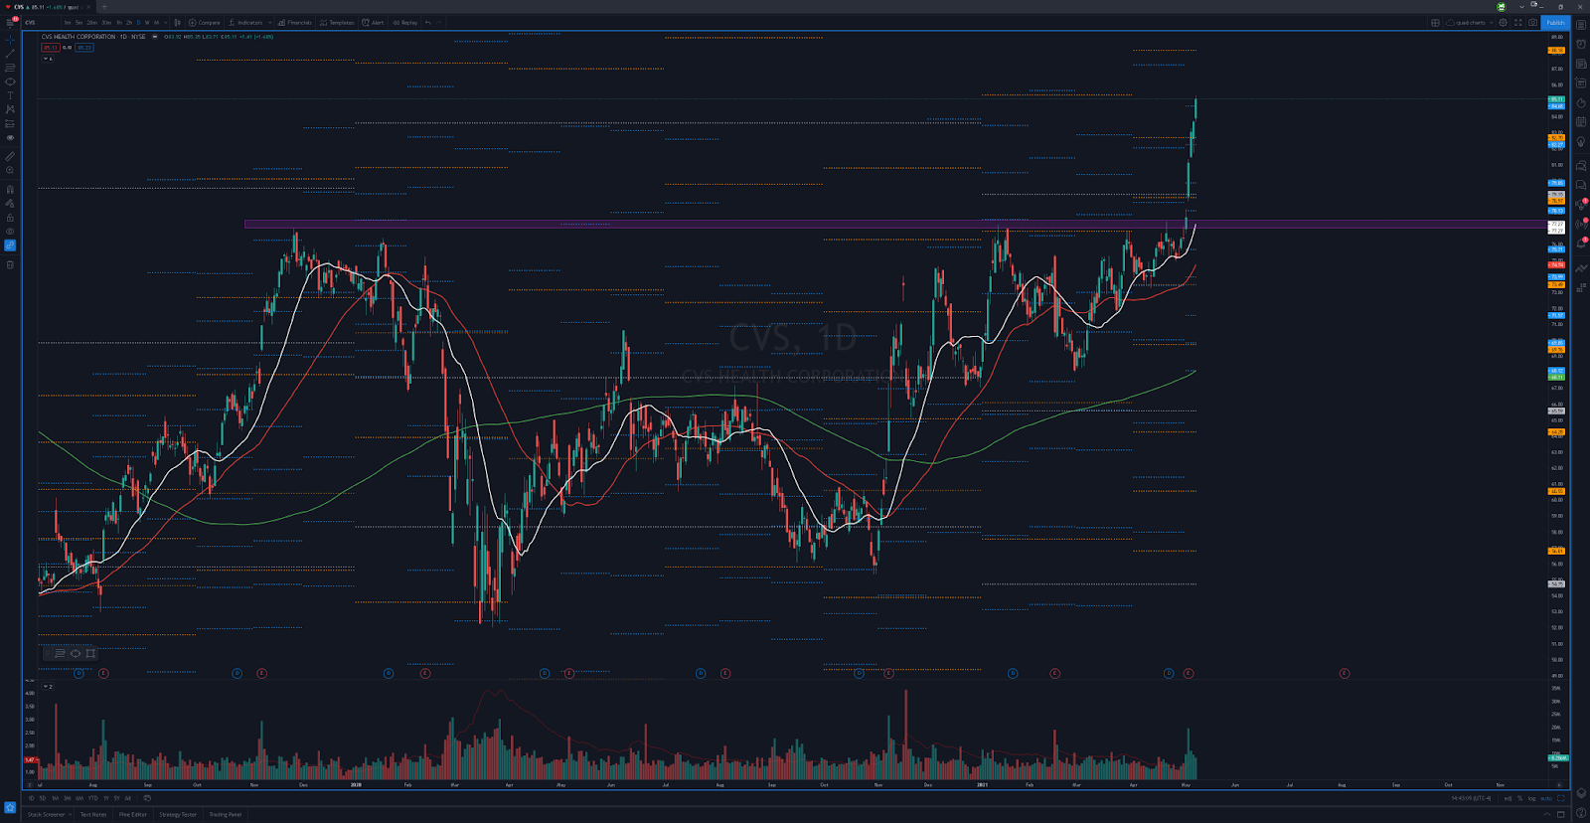Screen dimensions: 1590x823
Task: Click the CVS symbol search field
Action: click(x=40, y=23)
